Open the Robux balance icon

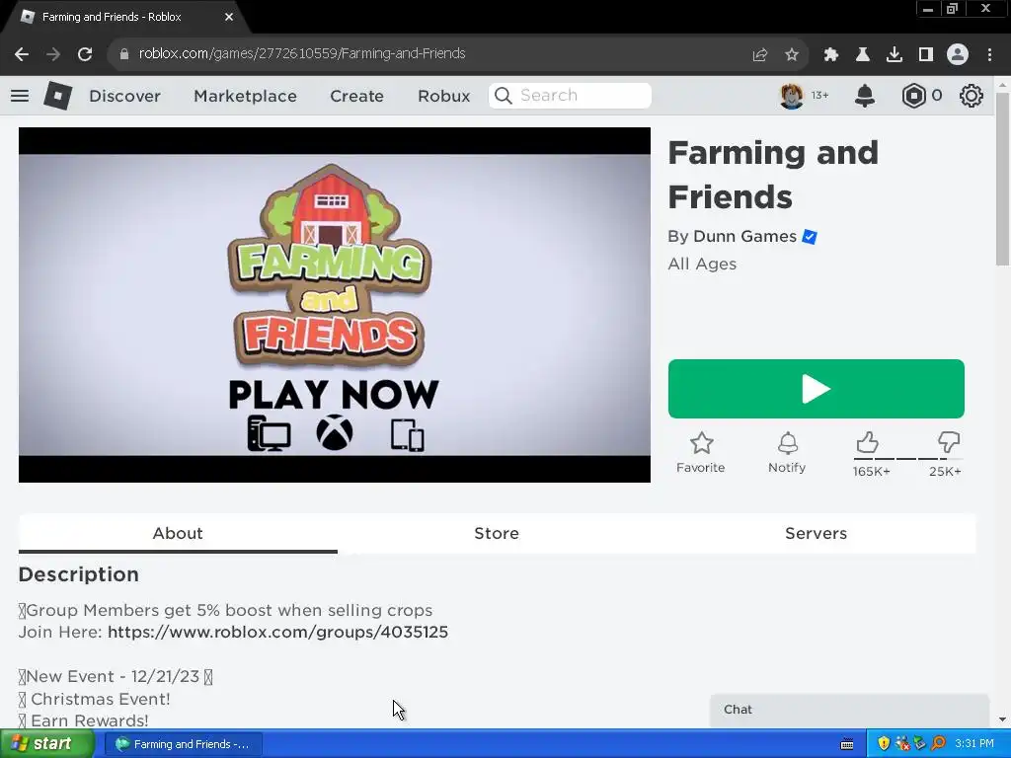(x=913, y=96)
